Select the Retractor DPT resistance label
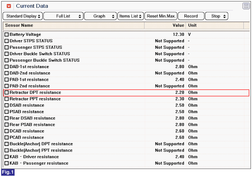The height and width of the screenshot is (176, 252). click(35, 92)
